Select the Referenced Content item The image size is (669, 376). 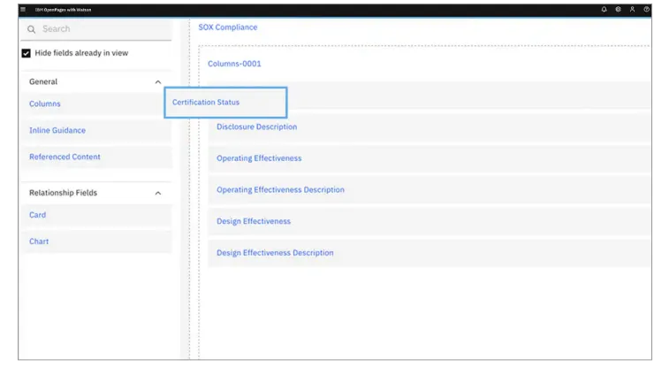pyautogui.click(x=96, y=157)
